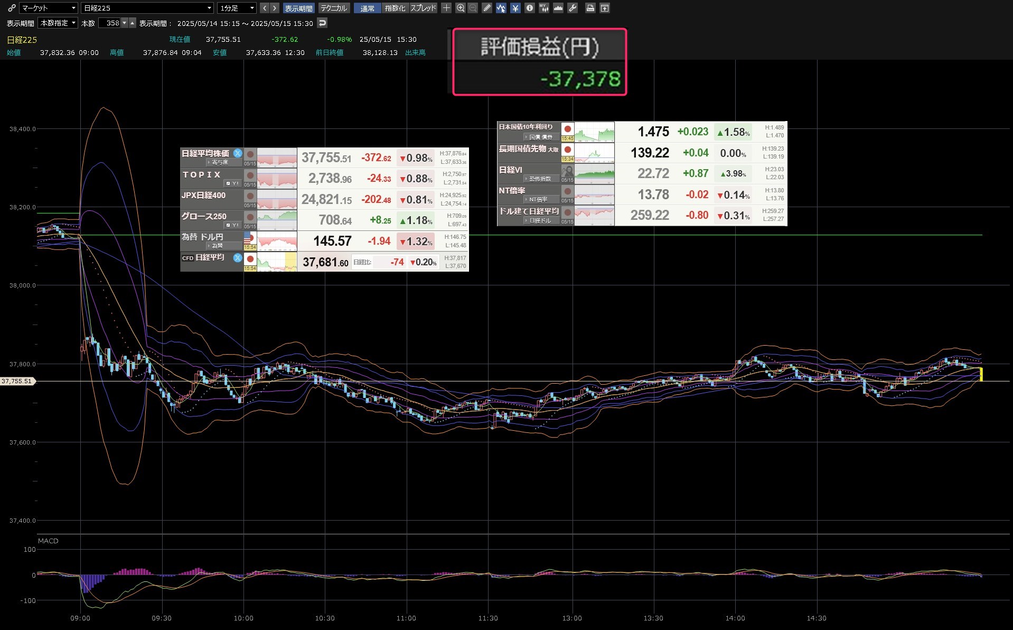Viewport: 1013px width, 630px height.
Task: Select the pencil drawing tool
Action: tap(487, 8)
